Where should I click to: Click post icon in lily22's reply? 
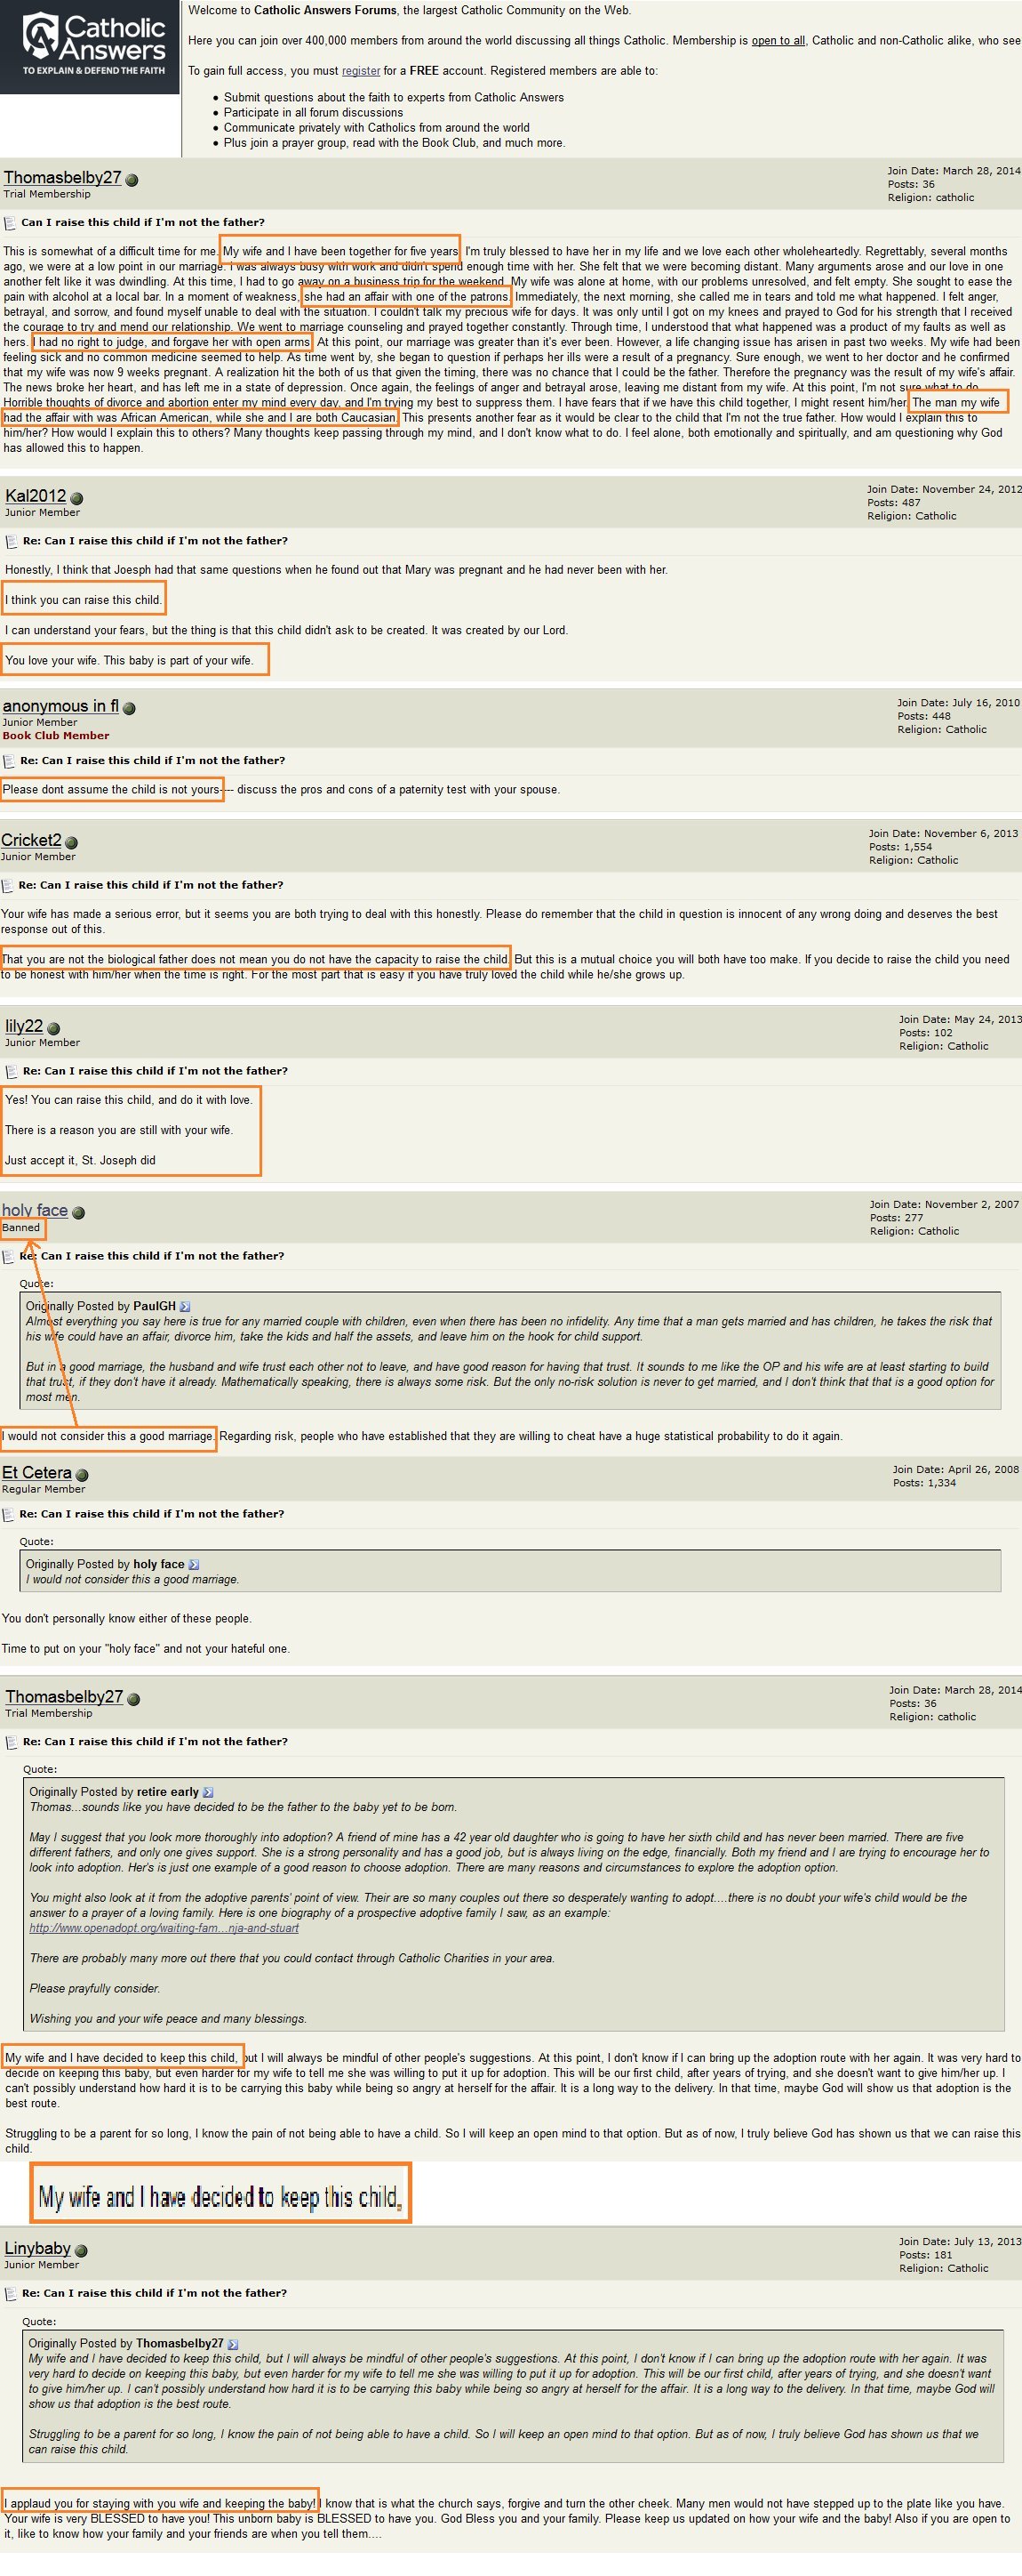12,1071
